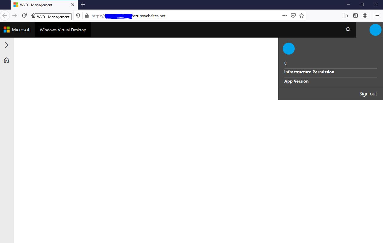This screenshot has width=383, height=243.
Task: Open the Firefox Library icon
Action: (346, 16)
